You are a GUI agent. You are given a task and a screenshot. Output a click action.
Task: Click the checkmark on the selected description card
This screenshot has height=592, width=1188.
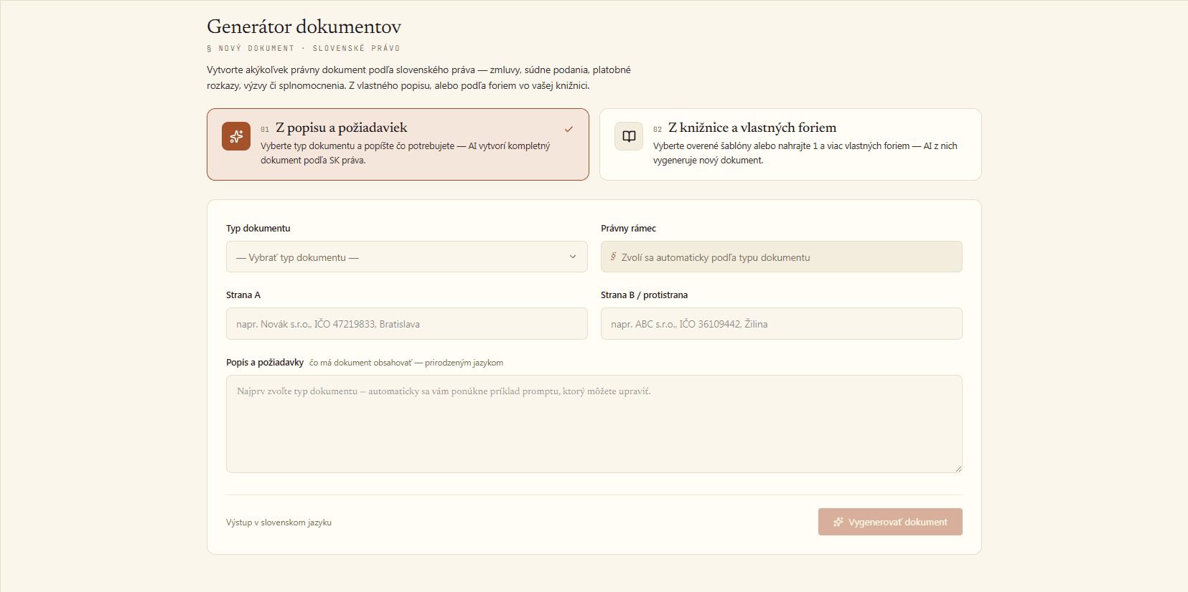pyautogui.click(x=569, y=129)
